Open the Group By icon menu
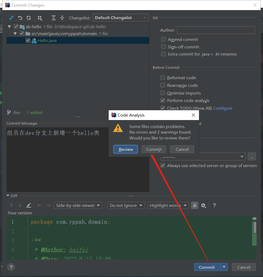Screen dimensions: 263x277 click(x=40, y=18)
